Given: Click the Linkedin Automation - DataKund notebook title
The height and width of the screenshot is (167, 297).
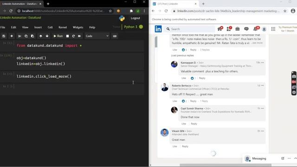Looking at the screenshot, I should point(20,18).
